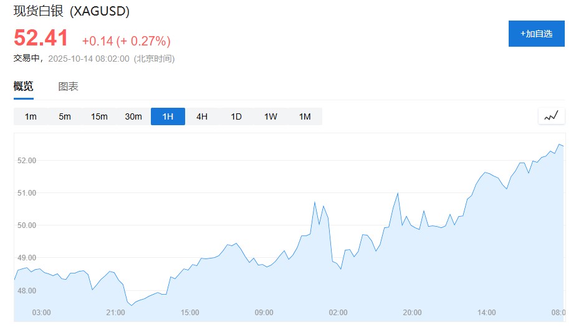Switch chart to 15m interval
The width and height of the screenshot is (571, 327).
pos(99,116)
